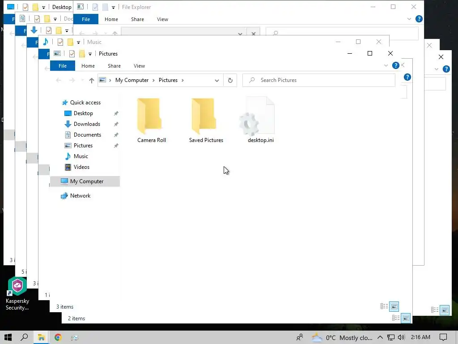Select Network in navigation pane
458x344 pixels.
[x=80, y=196]
